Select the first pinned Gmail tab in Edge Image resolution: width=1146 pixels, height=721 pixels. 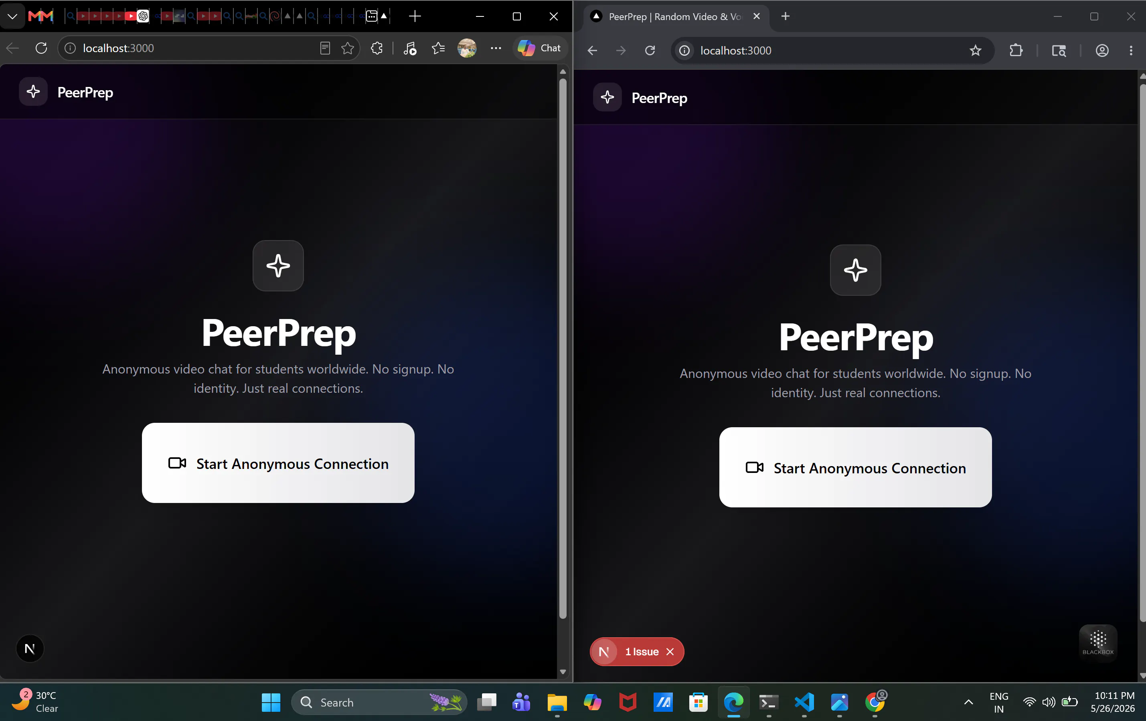pos(34,16)
